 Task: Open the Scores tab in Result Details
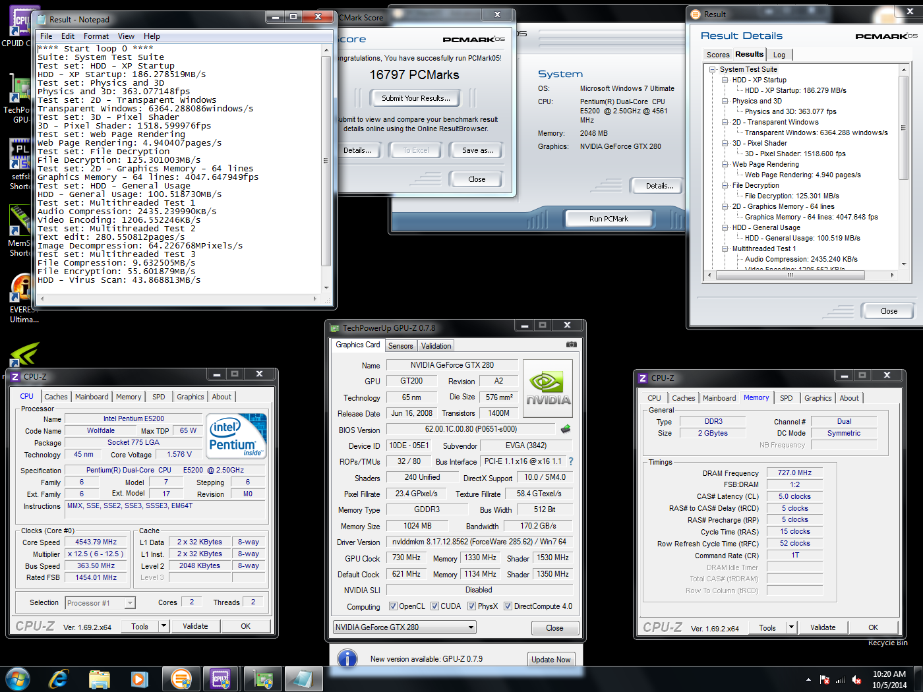(x=718, y=55)
